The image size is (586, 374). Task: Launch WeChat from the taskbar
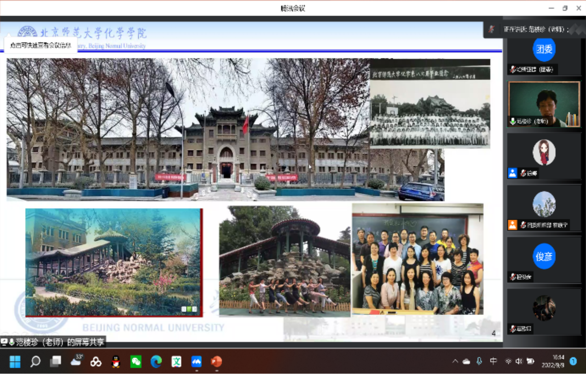coord(136,362)
